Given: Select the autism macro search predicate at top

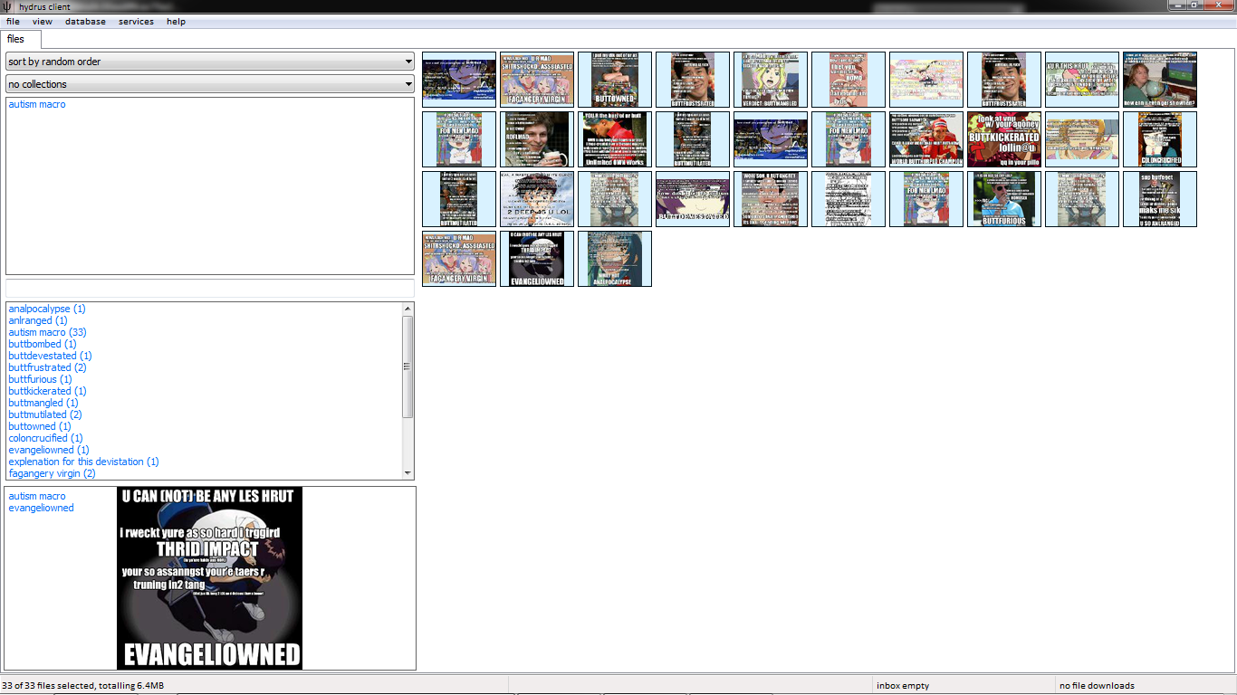Looking at the screenshot, I should [37, 104].
